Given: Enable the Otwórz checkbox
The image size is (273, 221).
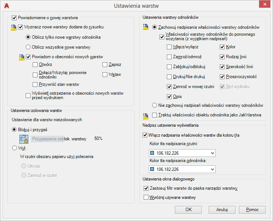Looking at the screenshot, I should (35, 65).
